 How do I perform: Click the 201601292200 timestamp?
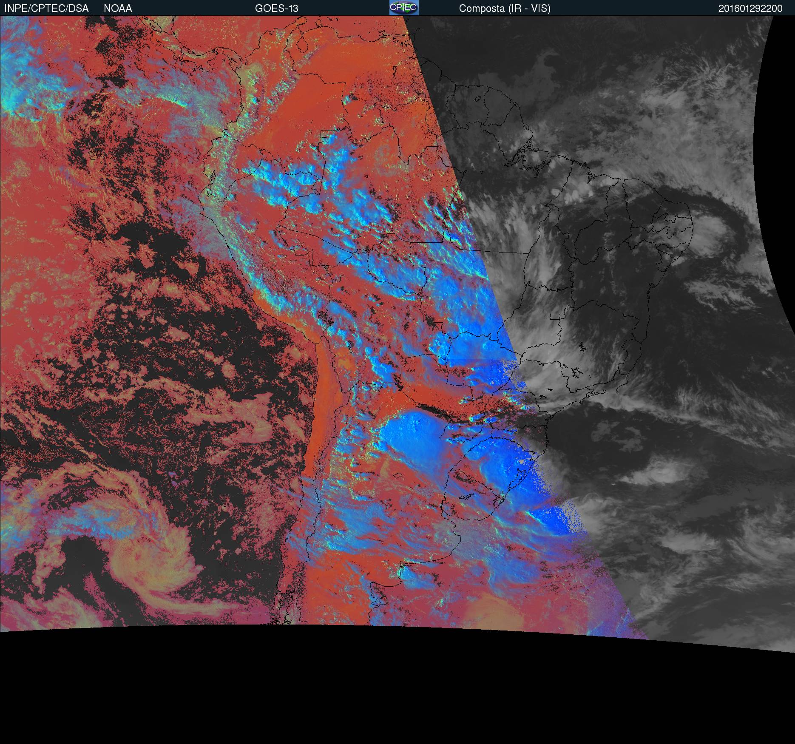tap(750, 9)
